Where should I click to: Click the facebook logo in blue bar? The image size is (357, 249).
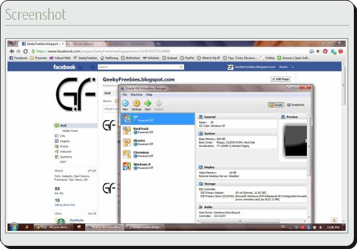tap(65, 67)
